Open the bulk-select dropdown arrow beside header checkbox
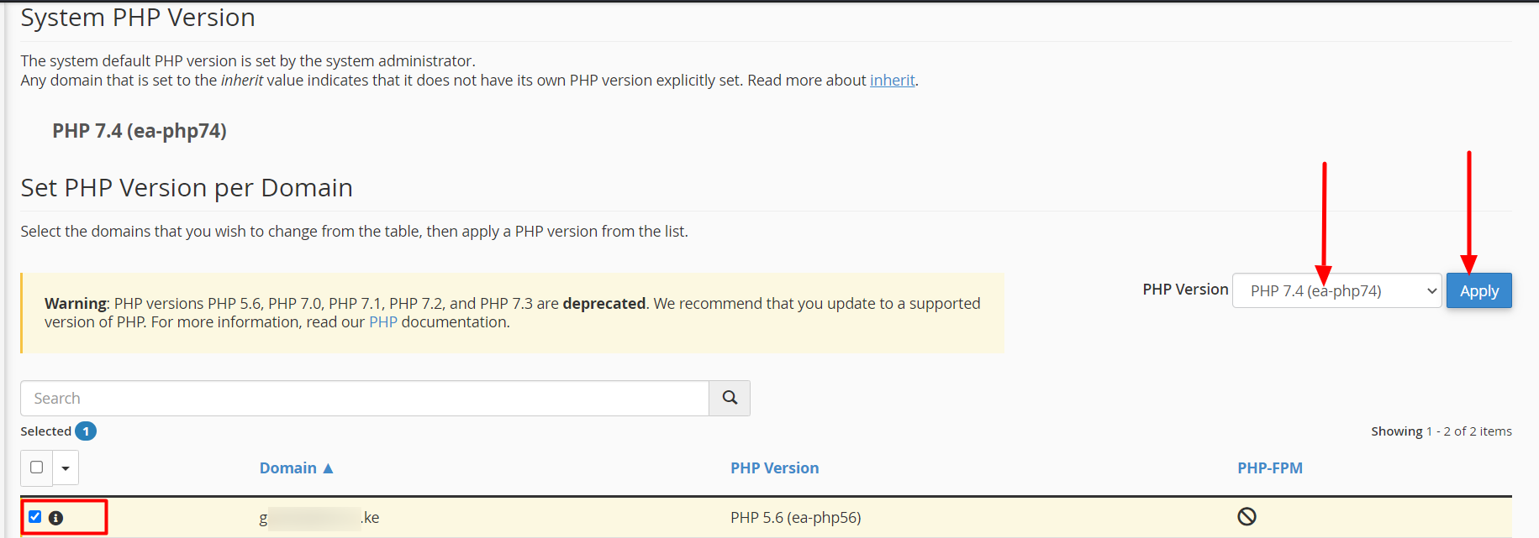The height and width of the screenshot is (538, 1539). tap(65, 467)
